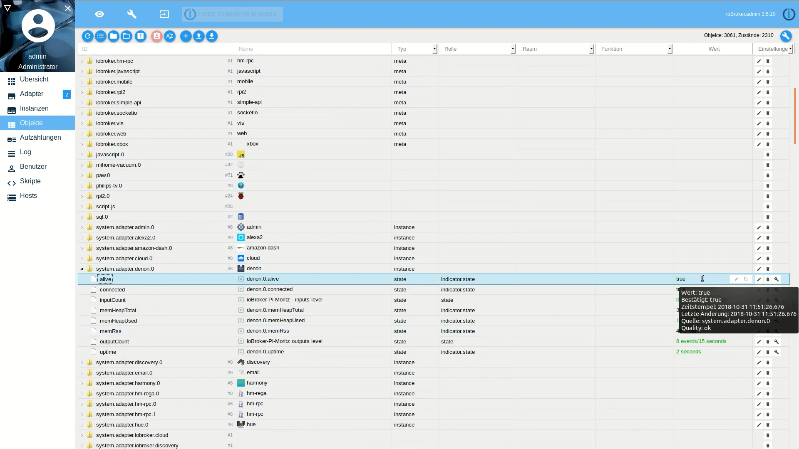Viewport: 799px width, 449px height.
Task: Click the '8 events/15 seconds' value
Action: point(701,341)
